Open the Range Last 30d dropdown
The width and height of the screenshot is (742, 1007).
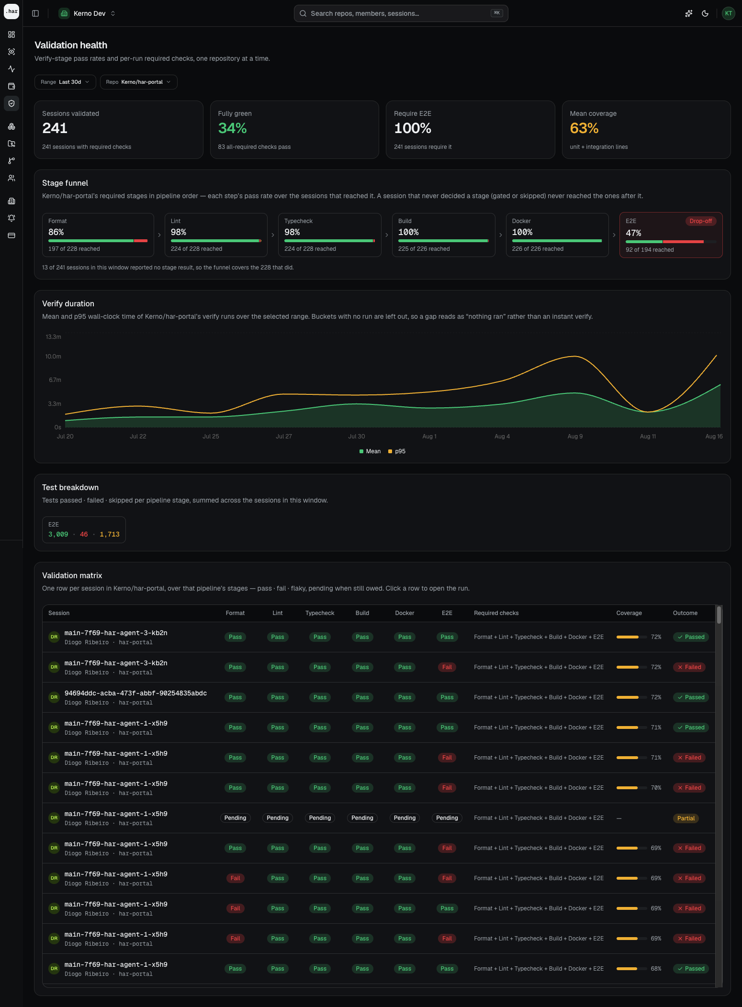65,82
